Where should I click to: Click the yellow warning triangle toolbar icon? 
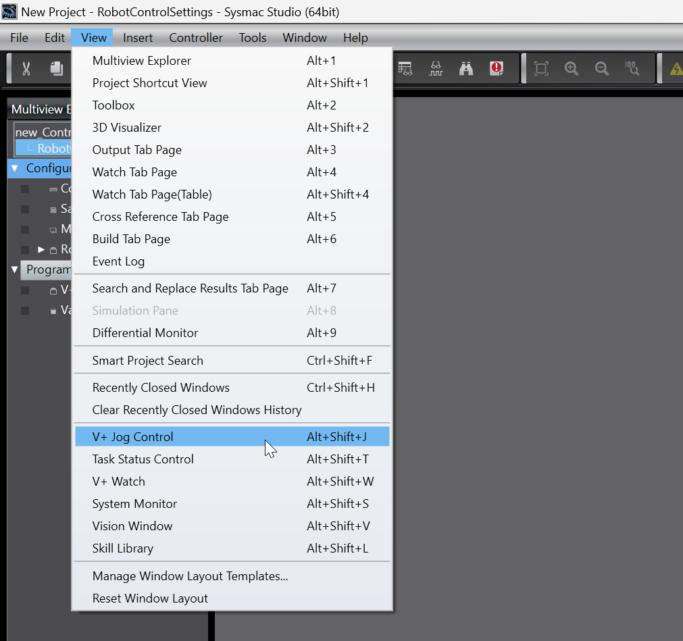(676, 68)
